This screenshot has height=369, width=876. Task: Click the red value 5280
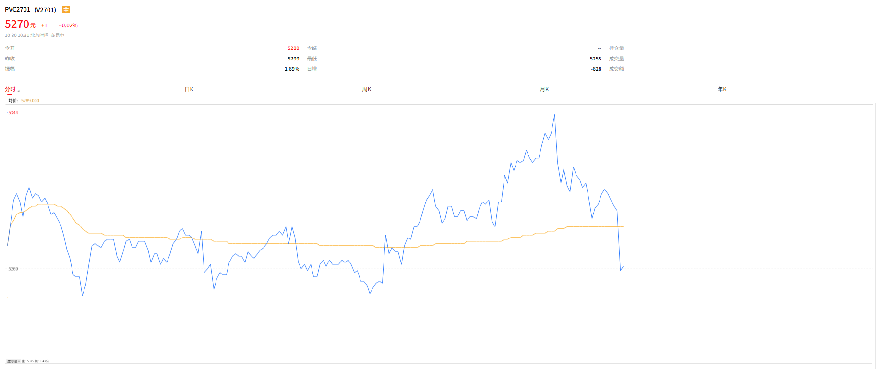(293, 48)
